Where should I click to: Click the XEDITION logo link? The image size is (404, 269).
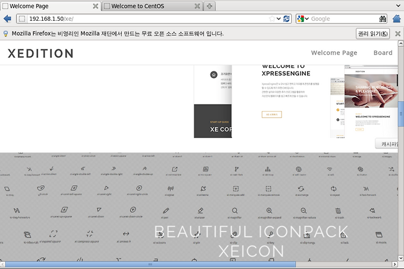coord(40,53)
